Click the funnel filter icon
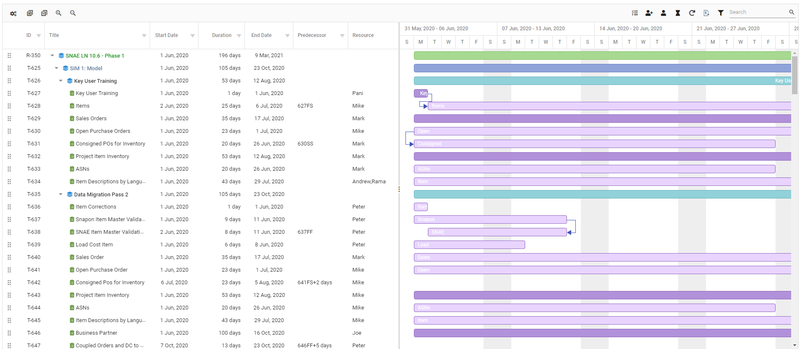Viewport: 800px width, 349px height. click(721, 13)
